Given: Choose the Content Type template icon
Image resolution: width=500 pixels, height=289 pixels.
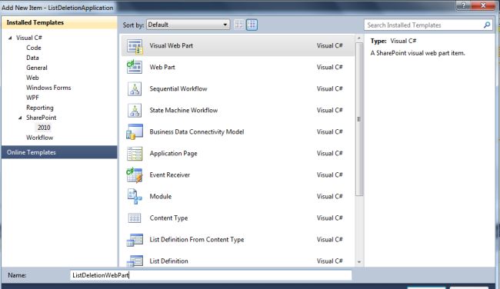Looking at the screenshot, I should 135,218.
